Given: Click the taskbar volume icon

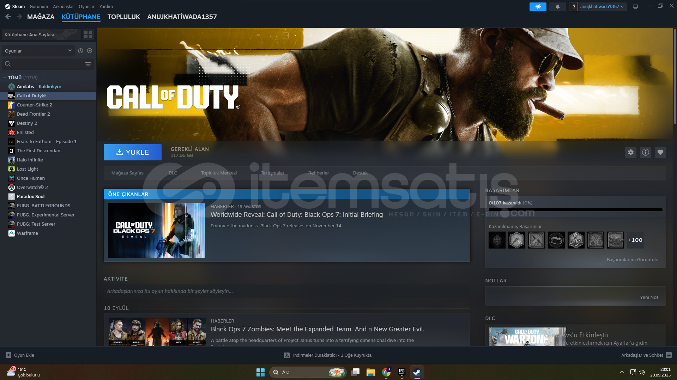Looking at the screenshot, I should coord(642,372).
